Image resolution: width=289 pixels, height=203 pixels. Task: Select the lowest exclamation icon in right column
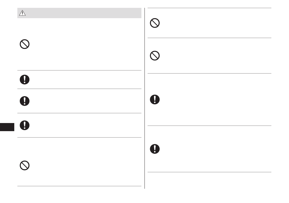(155, 148)
